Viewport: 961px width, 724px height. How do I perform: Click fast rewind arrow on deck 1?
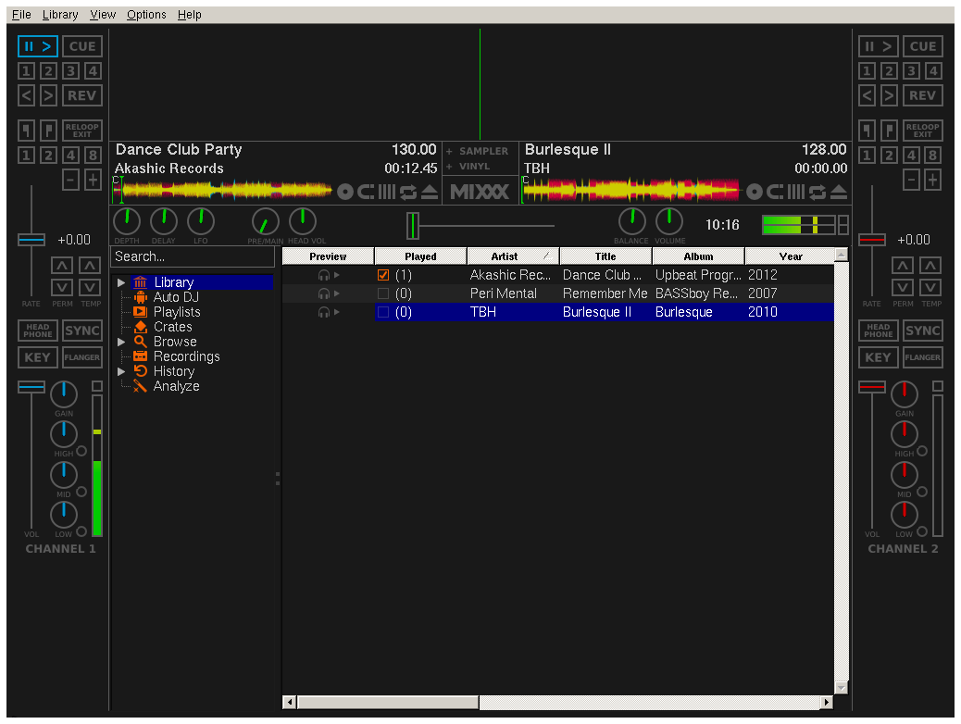[x=26, y=95]
